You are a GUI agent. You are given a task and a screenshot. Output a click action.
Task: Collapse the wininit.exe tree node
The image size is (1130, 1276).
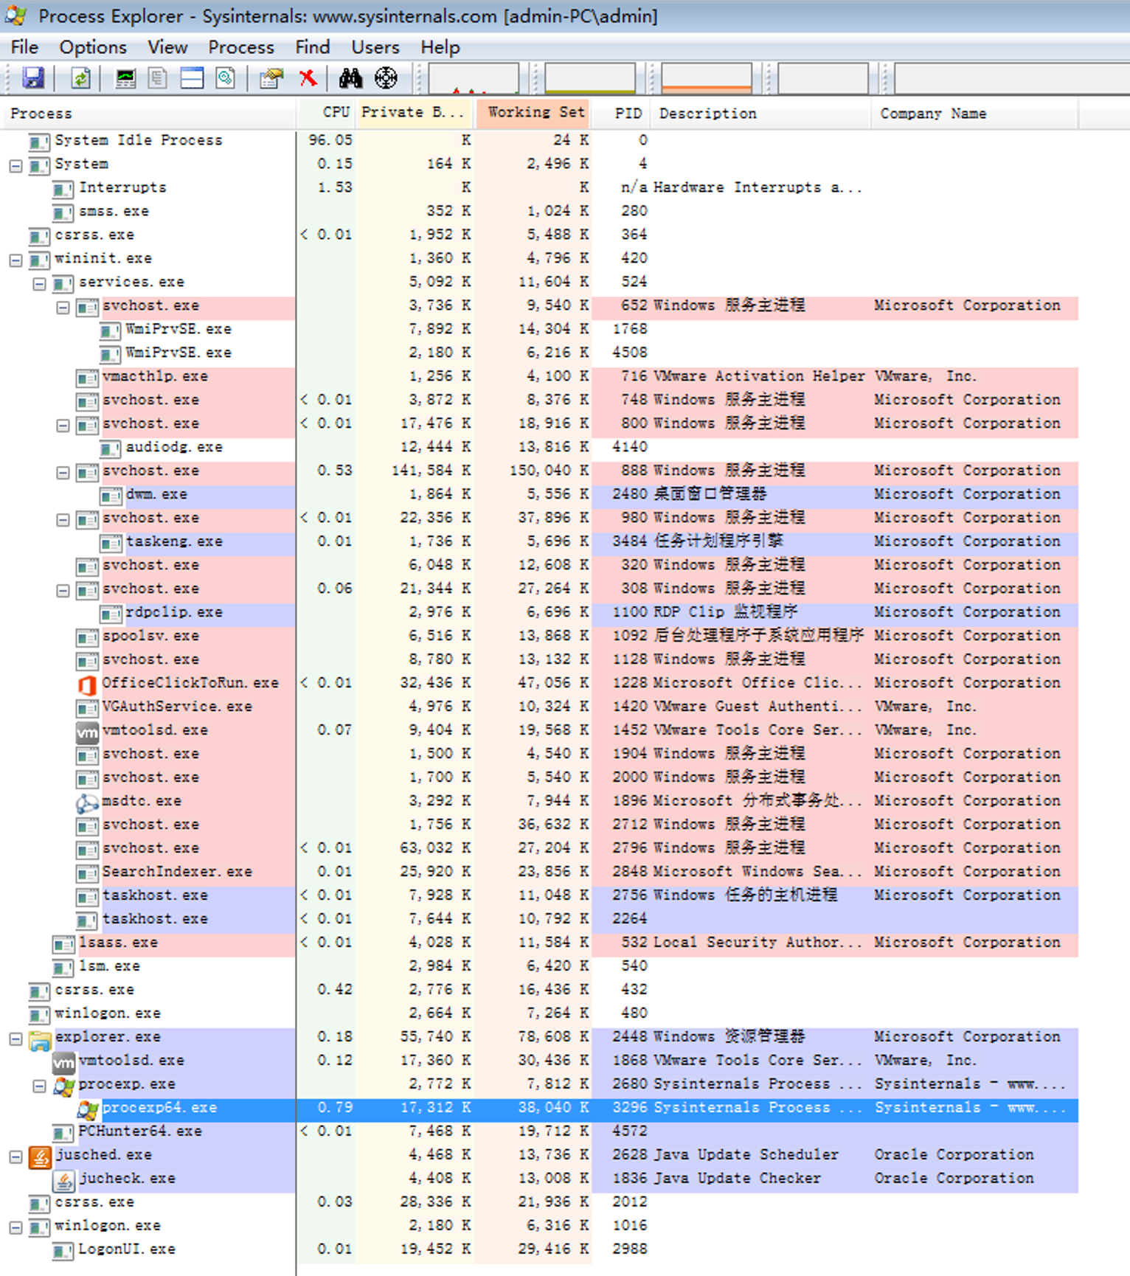coord(15,260)
